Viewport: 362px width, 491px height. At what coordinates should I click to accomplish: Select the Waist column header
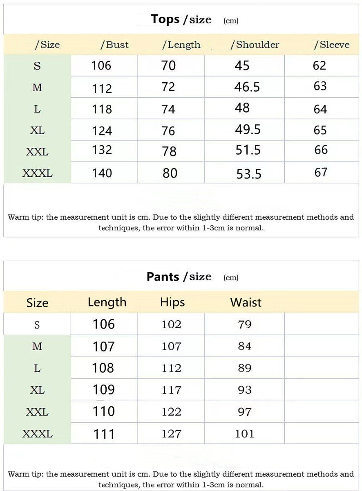(x=246, y=302)
